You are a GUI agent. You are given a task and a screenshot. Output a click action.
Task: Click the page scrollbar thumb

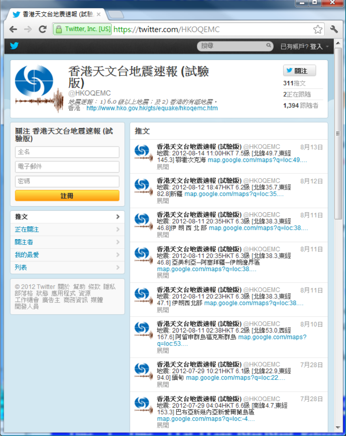[338, 134]
